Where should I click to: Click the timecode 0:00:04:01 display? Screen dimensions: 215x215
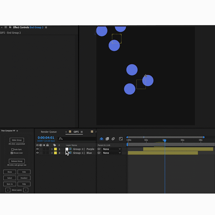pyautogui.click(x=46, y=138)
